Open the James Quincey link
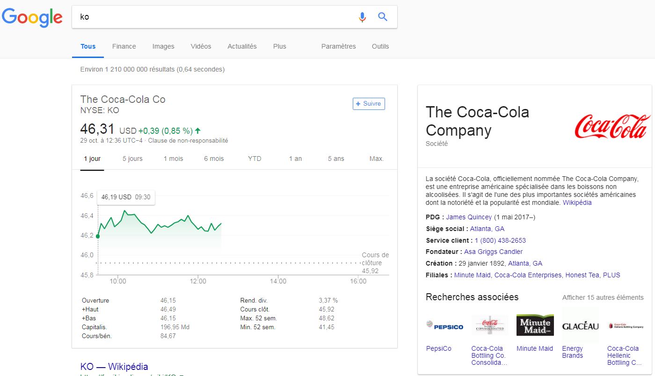Screen dimensions: 655x376 click(x=469, y=217)
